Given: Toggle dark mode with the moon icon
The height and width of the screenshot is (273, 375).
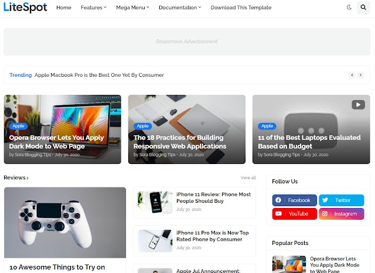Looking at the screenshot, I should click(349, 8).
